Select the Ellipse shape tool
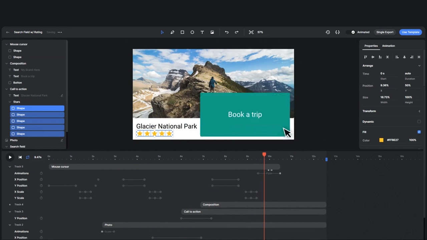 coord(192,32)
